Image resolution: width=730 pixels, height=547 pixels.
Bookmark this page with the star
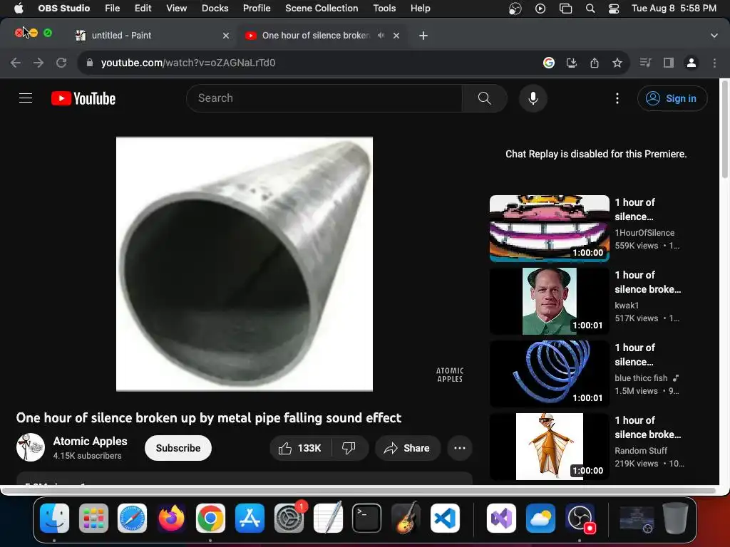tap(617, 63)
